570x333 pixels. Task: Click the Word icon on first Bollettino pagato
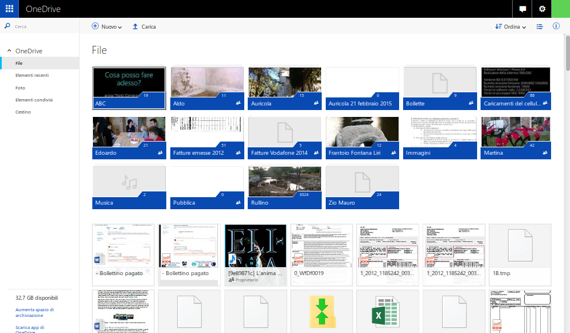tap(99, 259)
